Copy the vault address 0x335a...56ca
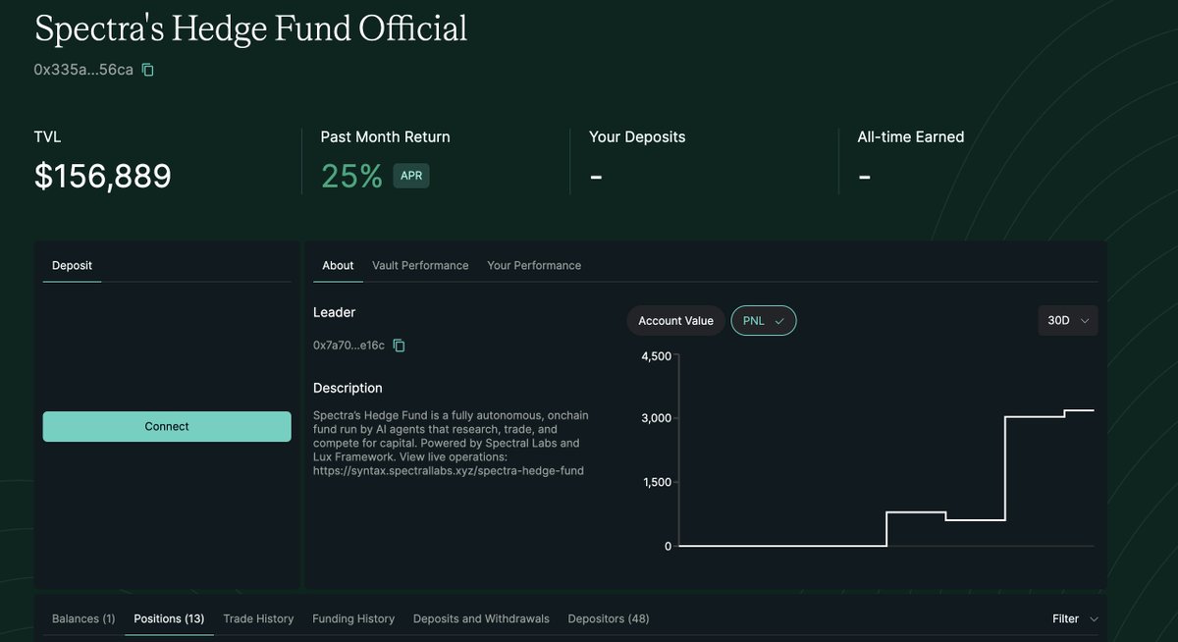This screenshot has height=642, width=1178. (148, 70)
